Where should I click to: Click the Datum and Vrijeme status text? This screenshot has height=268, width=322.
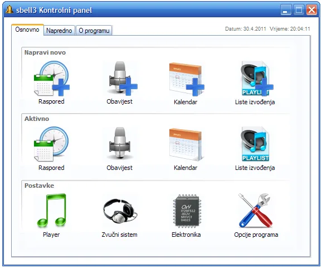(267, 29)
